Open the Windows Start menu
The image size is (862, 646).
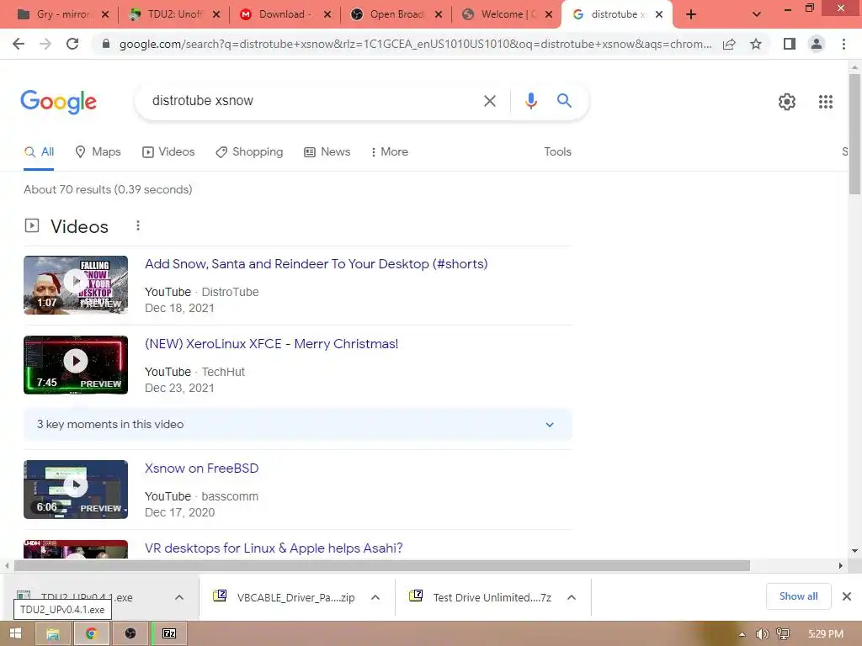click(15, 633)
